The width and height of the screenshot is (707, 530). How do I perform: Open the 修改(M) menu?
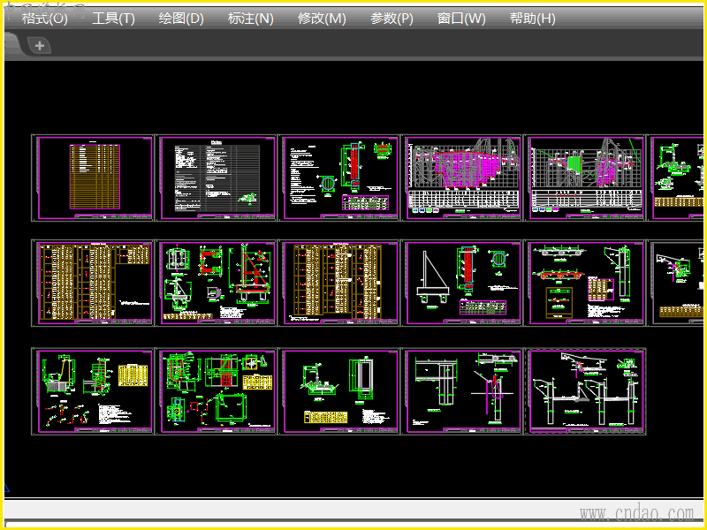click(322, 19)
